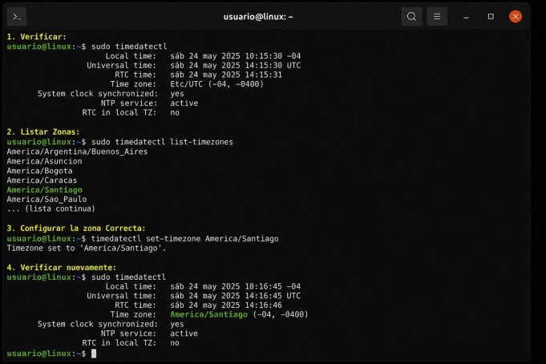Select the RTC time value 14:15:31
This screenshot has height=364, width=546.
(263, 75)
